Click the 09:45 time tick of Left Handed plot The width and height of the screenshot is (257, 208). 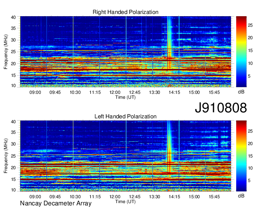point(55,197)
